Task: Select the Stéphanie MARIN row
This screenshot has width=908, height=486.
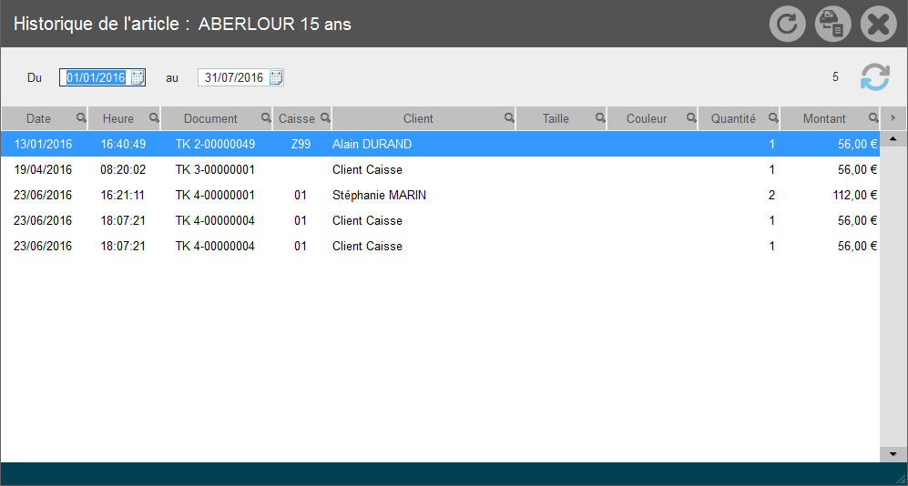Action: point(440,195)
